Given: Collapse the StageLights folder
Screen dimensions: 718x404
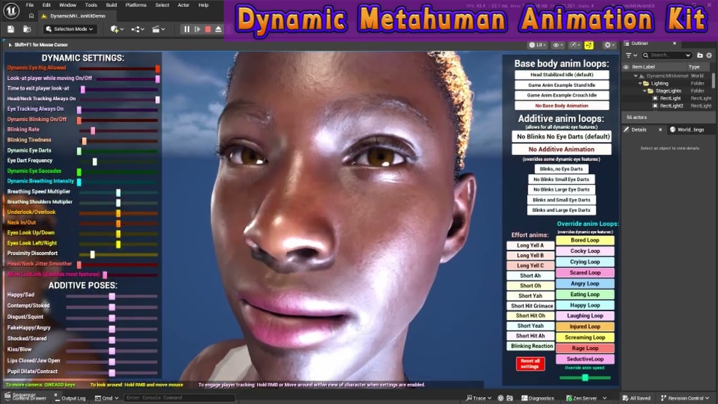Looking at the screenshot, I should coord(645,90).
